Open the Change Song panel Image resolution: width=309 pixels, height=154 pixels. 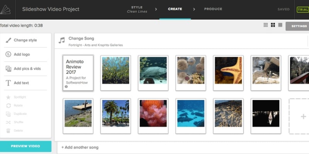(x=81, y=38)
